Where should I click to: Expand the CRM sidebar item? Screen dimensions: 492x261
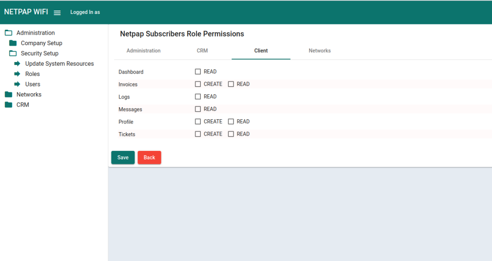pyautogui.click(x=23, y=105)
